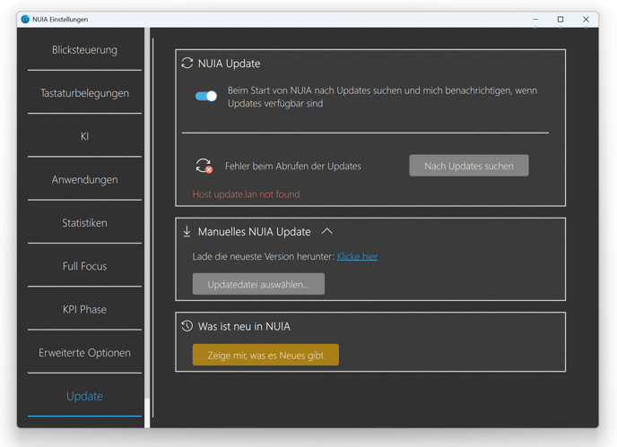Click the NUIA Update heading text

[x=229, y=64]
